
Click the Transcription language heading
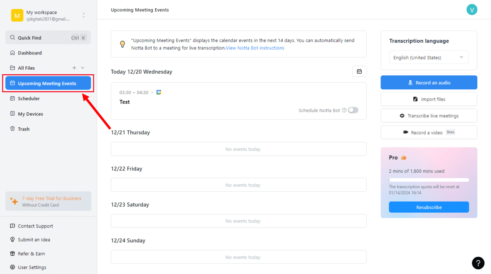[x=419, y=41]
